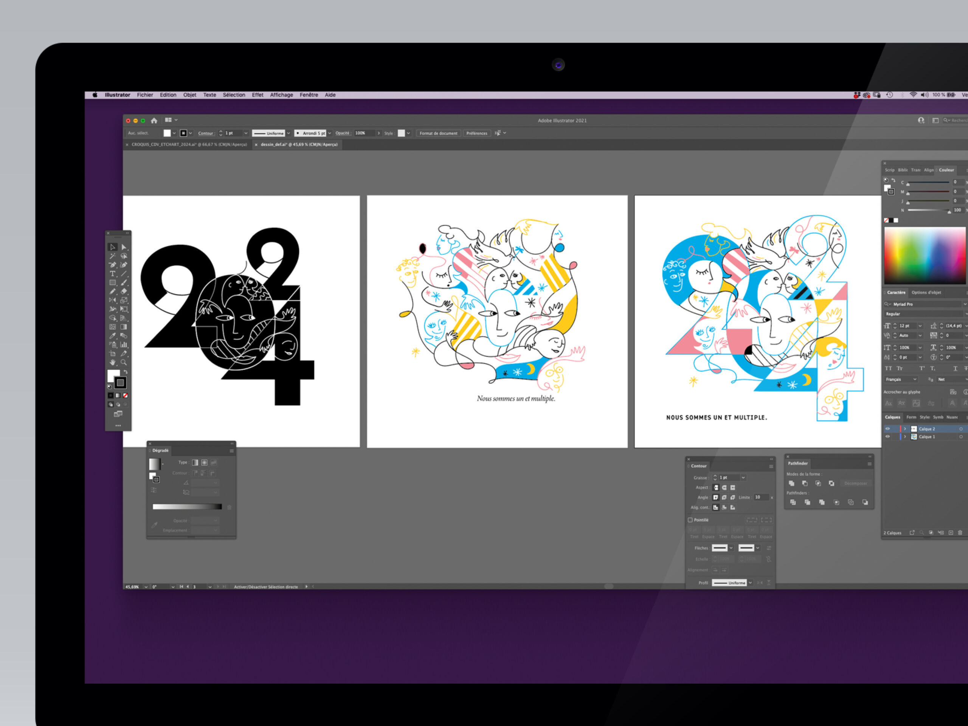Select the Rectangle tool
This screenshot has height=726, width=968.
coord(112,283)
